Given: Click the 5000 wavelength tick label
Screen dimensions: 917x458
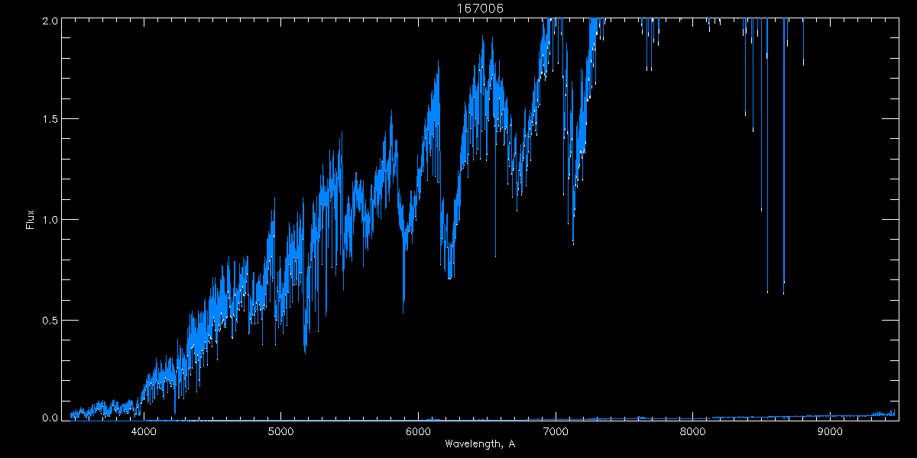Looking at the screenshot, I should point(281,431).
